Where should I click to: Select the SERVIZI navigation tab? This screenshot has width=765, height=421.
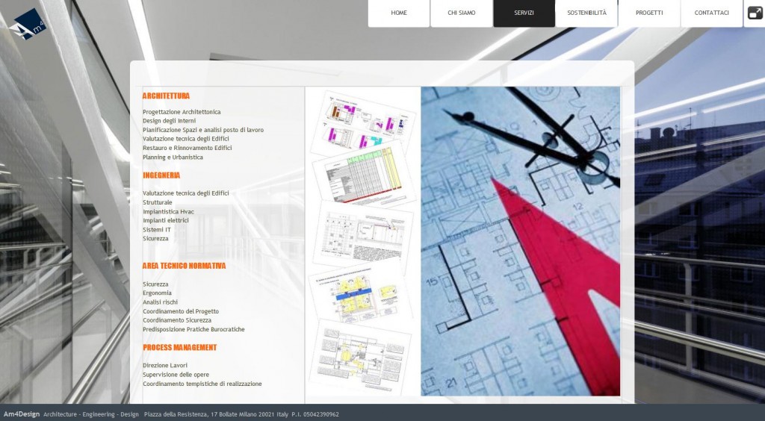coord(524,13)
